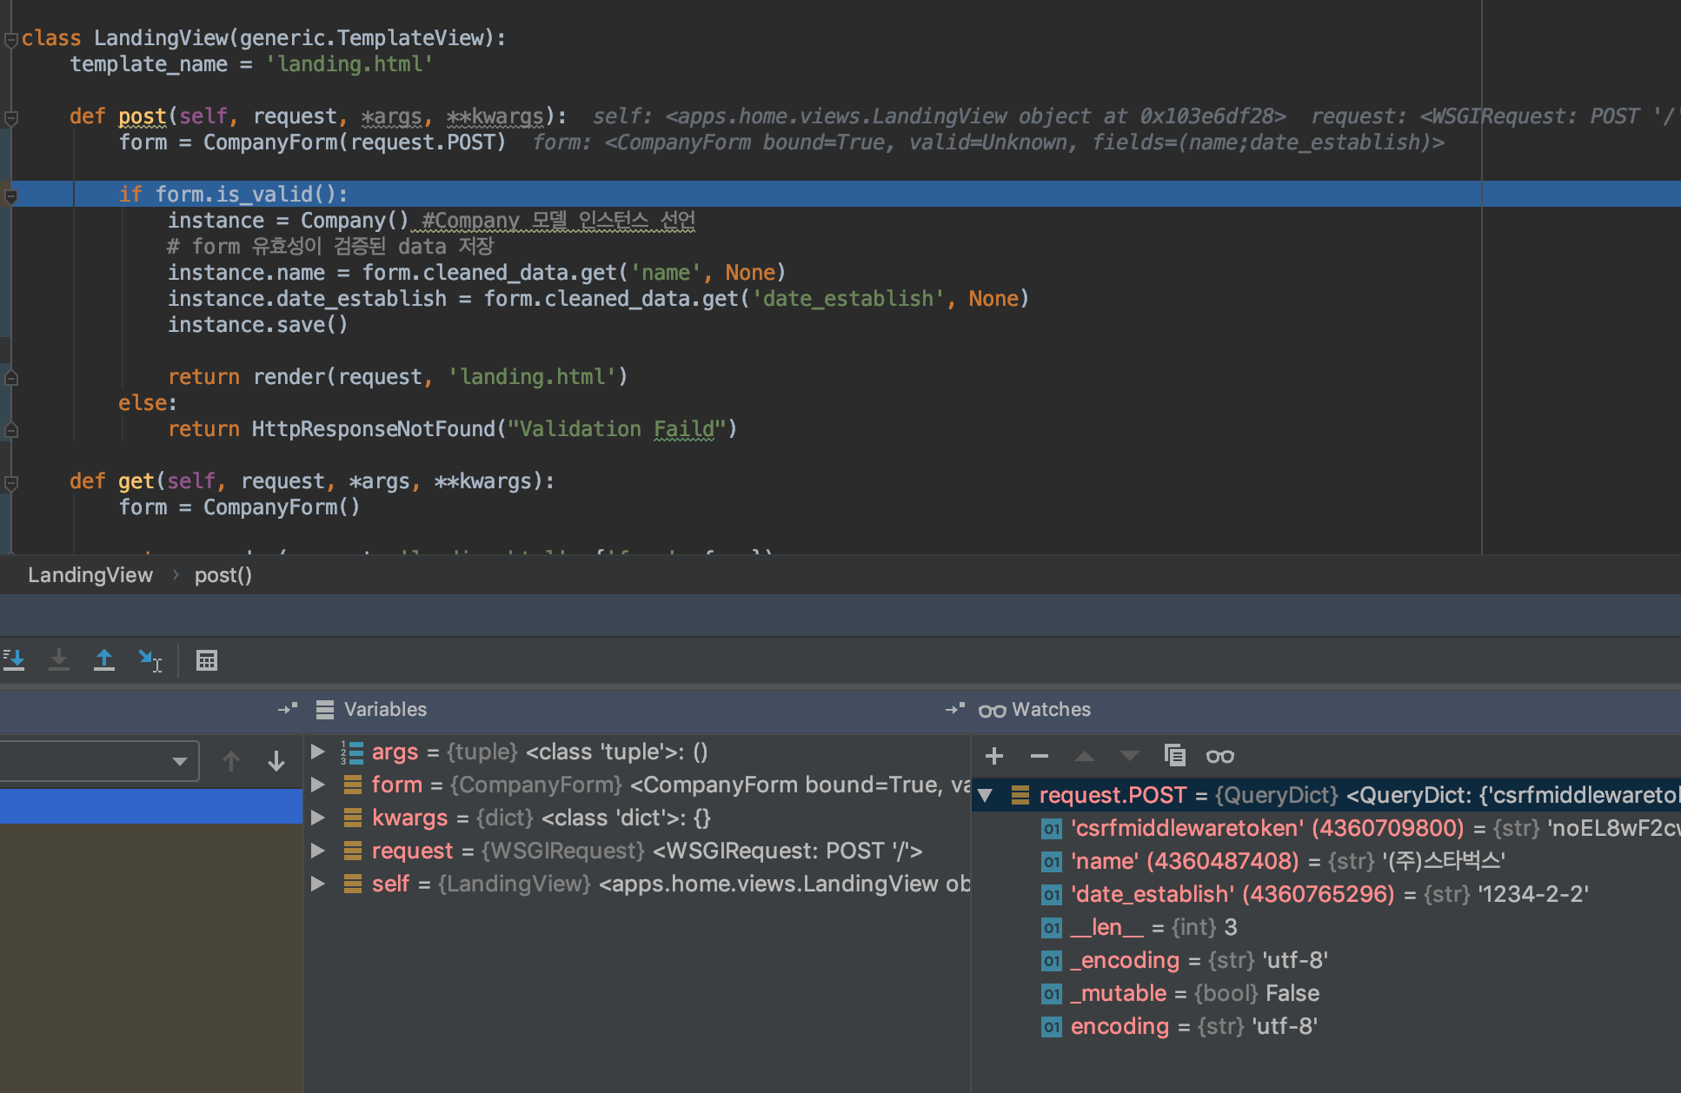Toggle fold marker beside class LandingView line
1681x1093 pixels.
[11, 39]
